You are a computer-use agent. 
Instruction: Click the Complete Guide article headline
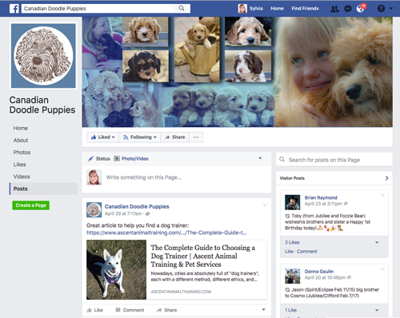tap(203, 256)
